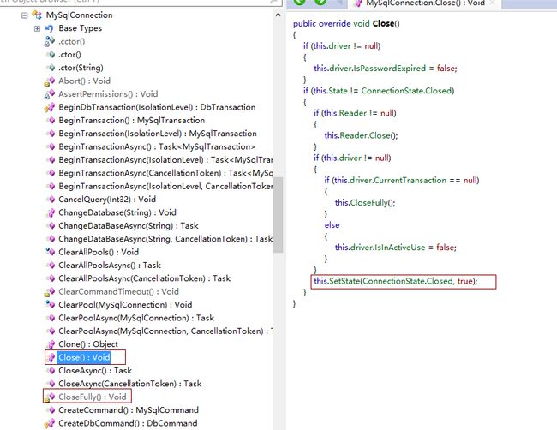
Task: Click the bold Close method name in signature
Action: point(383,23)
